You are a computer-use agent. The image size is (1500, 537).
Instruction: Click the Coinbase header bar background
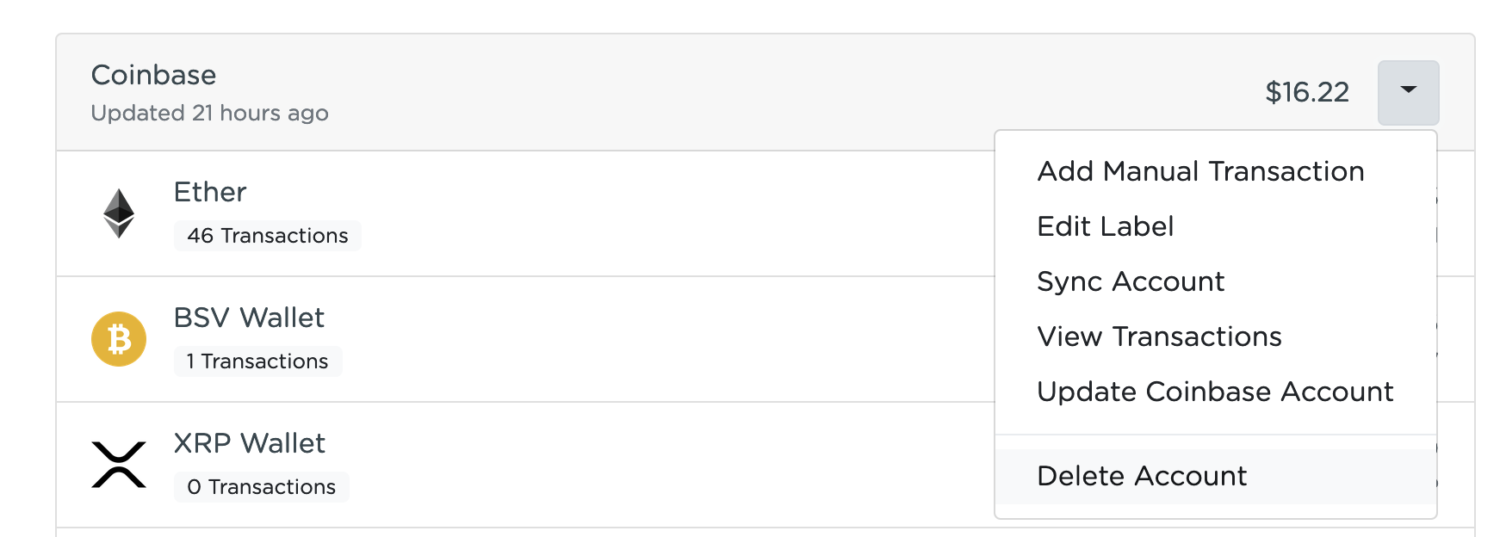689,92
